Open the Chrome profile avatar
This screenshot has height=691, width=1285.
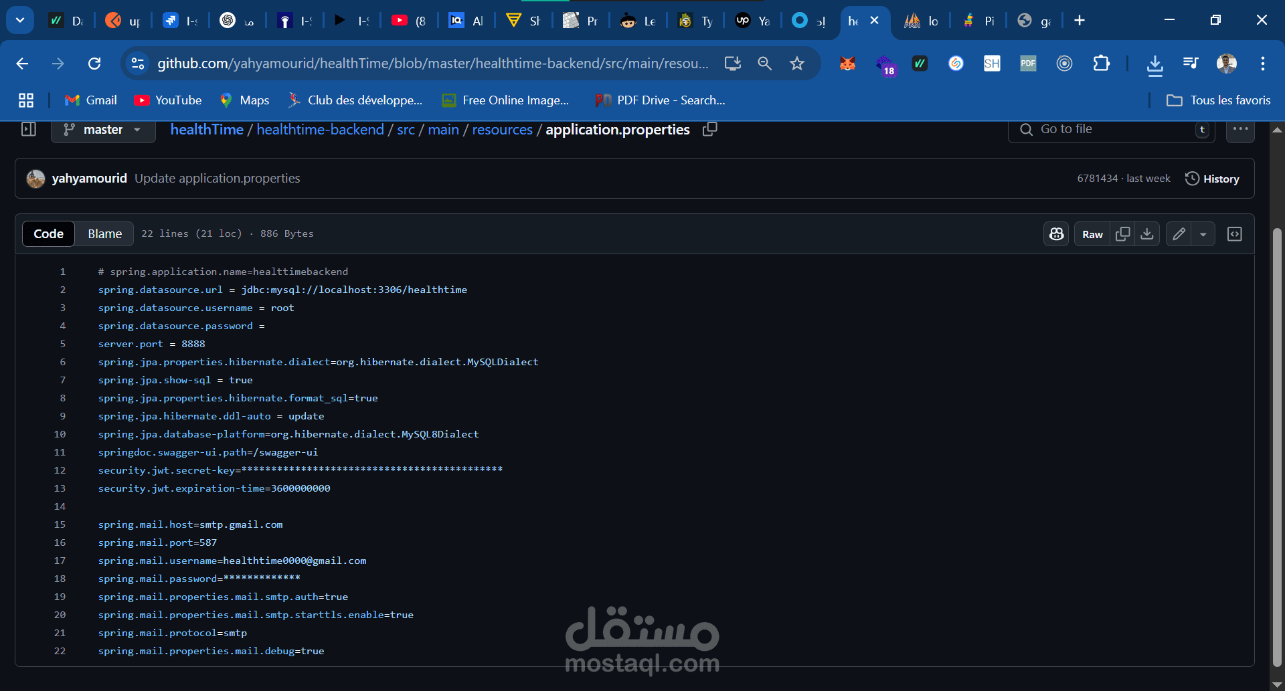[x=1227, y=64]
